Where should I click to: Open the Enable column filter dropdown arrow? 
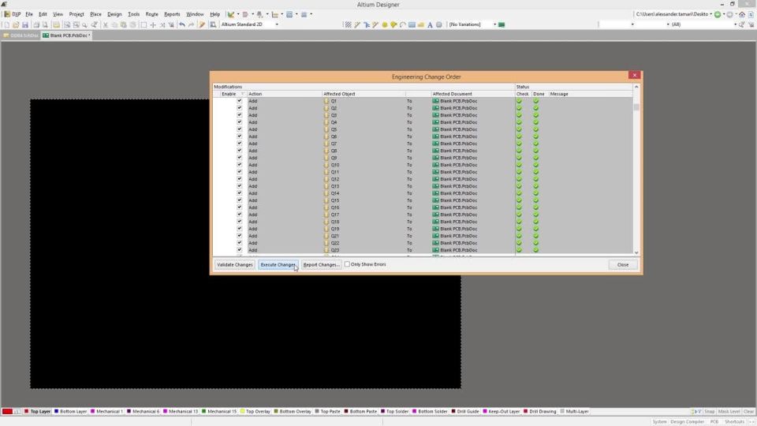pyautogui.click(x=243, y=94)
